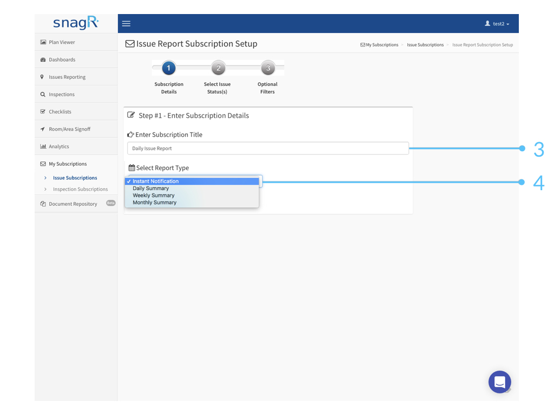Image resolution: width=554 pixels, height=415 pixels.
Task: Click the step 2 circle in the wizard
Action: tap(219, 68)
